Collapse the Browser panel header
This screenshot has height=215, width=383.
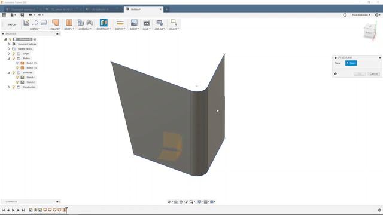coord(3,33)
